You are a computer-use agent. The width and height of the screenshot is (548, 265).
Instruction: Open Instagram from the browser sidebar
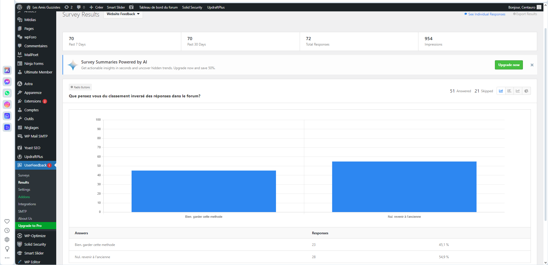tap(7, 104)
